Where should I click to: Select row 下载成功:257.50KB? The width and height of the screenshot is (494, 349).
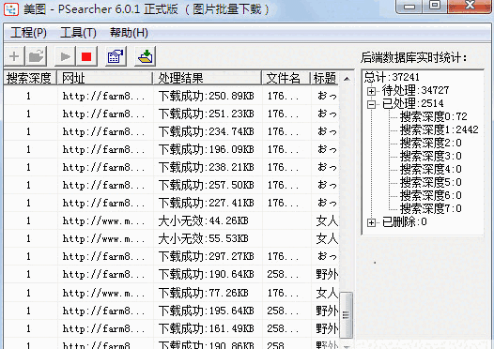coord(172,185)
